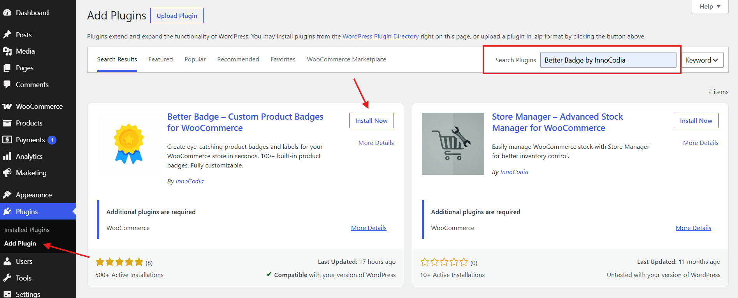738x298 pixels.
Task: Click the Upload Plugin button
Action: (177, 16)
